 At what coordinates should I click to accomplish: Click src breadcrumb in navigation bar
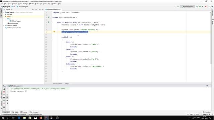(13, 7)
